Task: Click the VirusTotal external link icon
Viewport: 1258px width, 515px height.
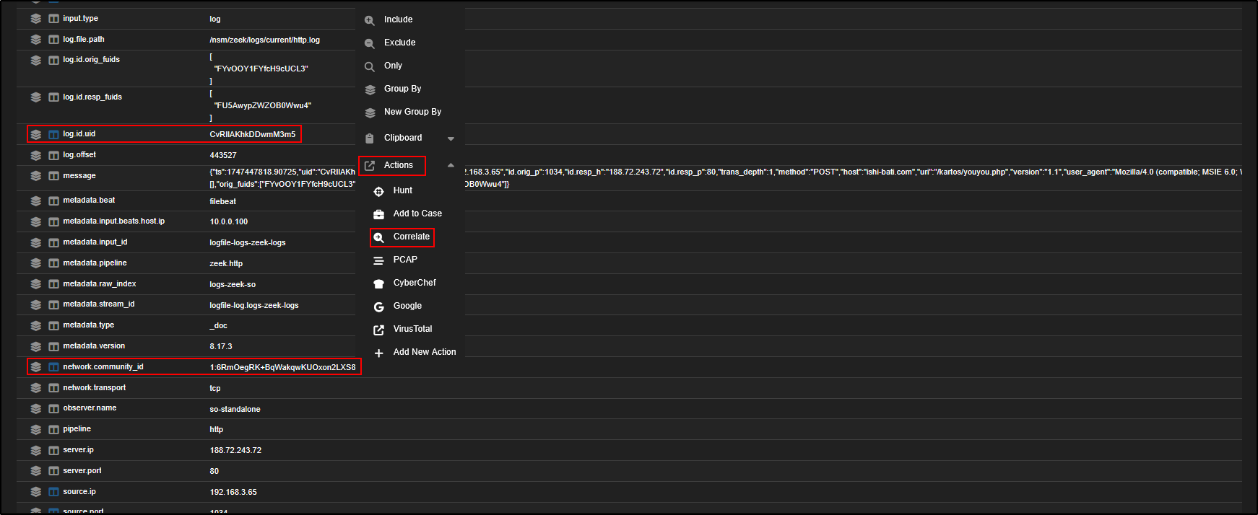Action: [378, 330]
